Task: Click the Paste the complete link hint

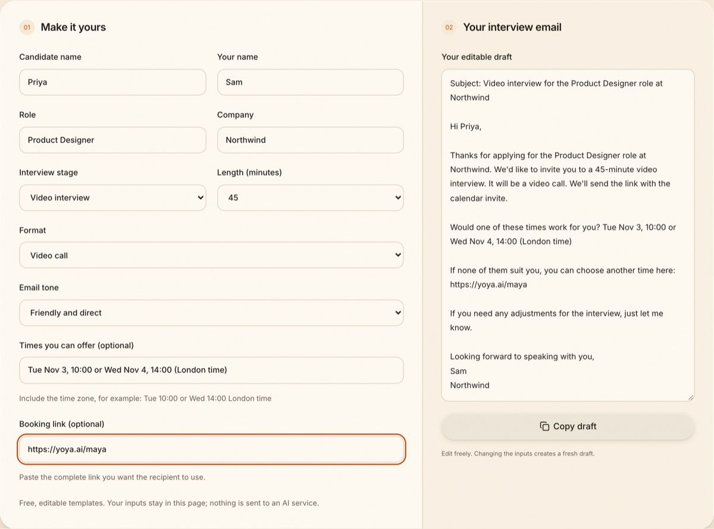Action: 112,477
